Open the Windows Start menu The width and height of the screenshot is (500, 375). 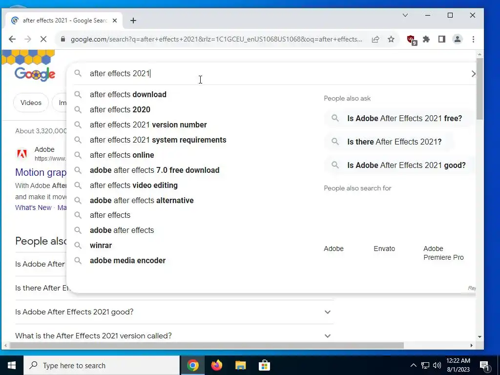pyautogui.click(x=12, y=365)
